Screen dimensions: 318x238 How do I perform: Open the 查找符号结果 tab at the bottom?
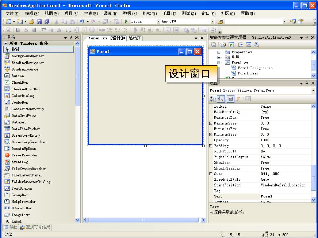[35, 227]
